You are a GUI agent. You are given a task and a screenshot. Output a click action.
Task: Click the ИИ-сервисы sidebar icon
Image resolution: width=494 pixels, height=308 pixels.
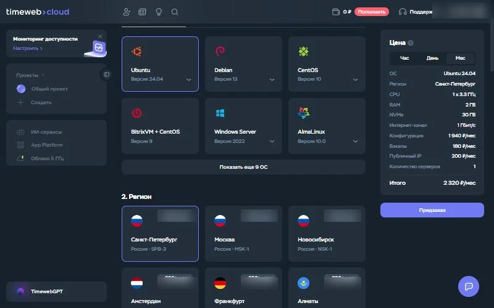[x=20, y=132]
